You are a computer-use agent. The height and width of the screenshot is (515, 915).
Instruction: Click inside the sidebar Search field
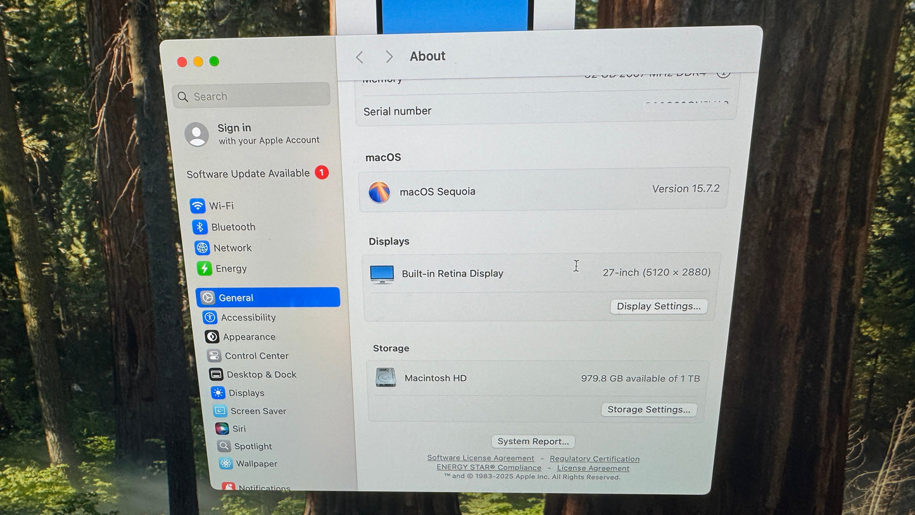251,96
